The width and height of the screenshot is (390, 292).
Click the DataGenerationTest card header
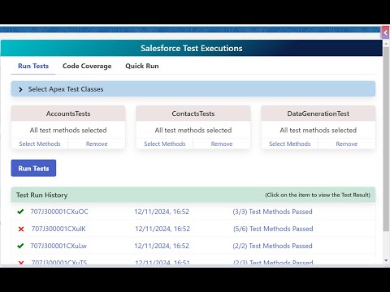coord(318,114)
